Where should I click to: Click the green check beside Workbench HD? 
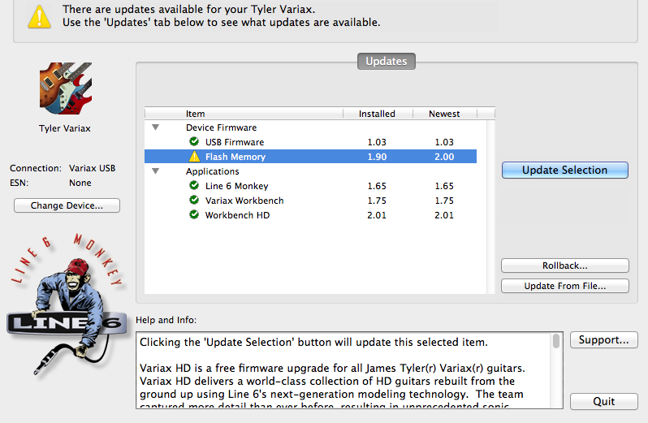tap(194, 215)
